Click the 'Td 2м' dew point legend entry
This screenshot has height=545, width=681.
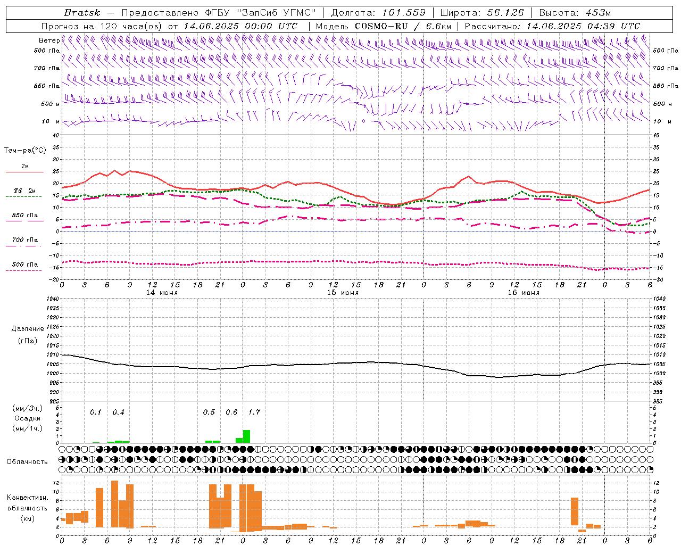(x=25, y=191)
